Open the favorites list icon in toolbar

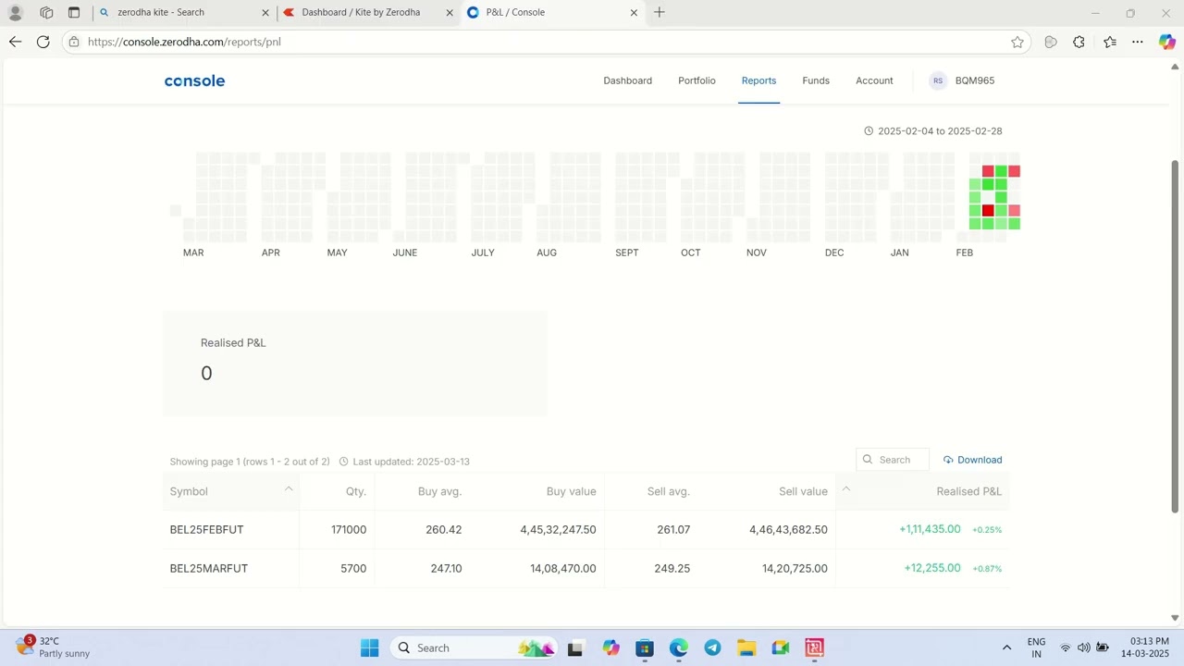(x=1110, y=42)
